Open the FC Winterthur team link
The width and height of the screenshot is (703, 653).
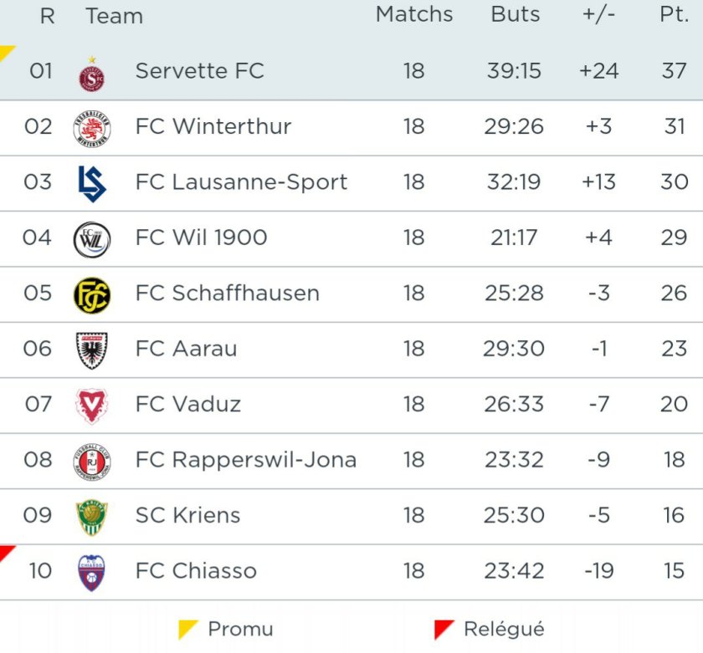point(213,127)
